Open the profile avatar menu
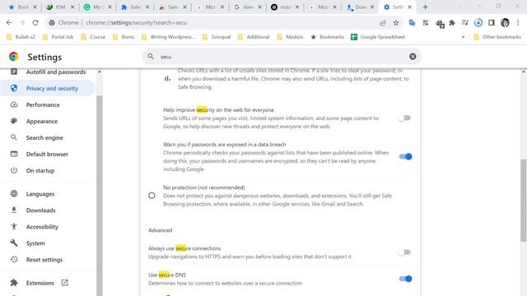The height and width of the screenshot is (296, 527). coord(505,22)
